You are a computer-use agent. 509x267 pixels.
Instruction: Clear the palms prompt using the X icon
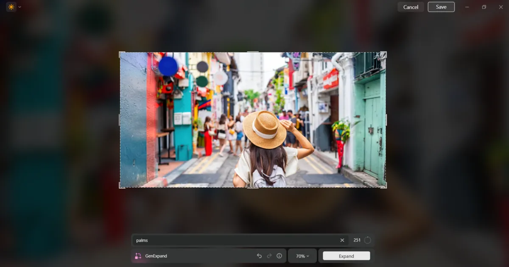342,240
